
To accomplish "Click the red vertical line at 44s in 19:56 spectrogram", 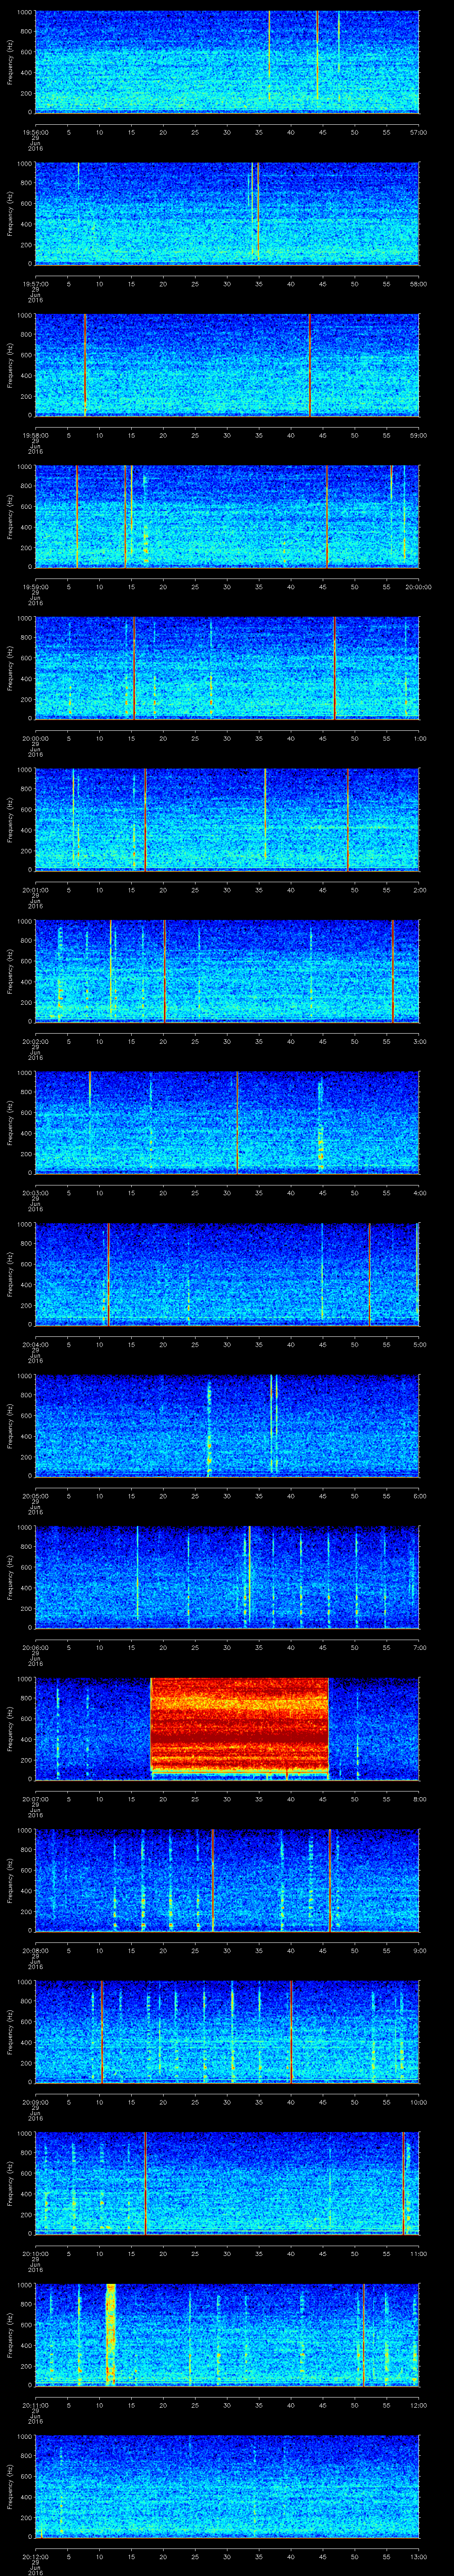I will pyautogui.click(x=317, y=55).
